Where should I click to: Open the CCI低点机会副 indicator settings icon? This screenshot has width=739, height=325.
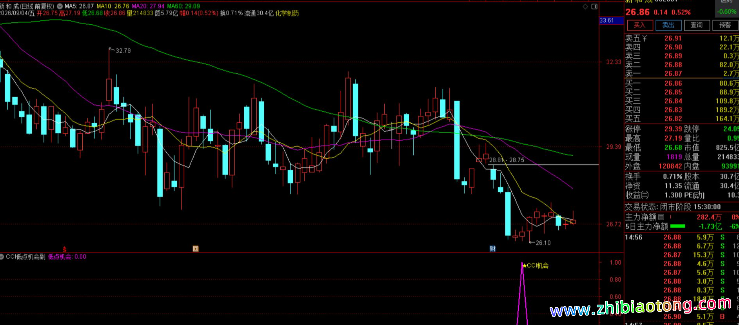click(x=2, y=257)
